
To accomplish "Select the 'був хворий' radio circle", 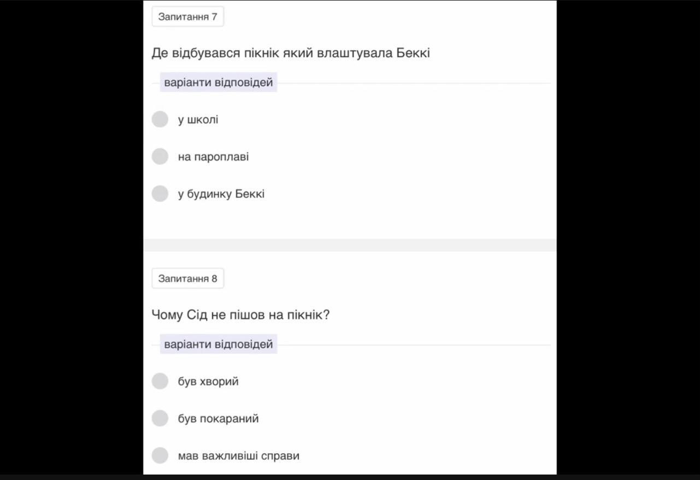I will pyautogui.click(x=160, y=381).
